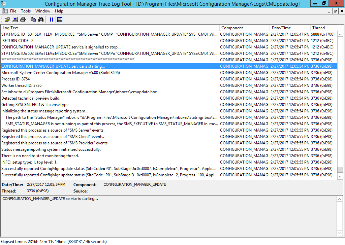The height and width of the screenshot is (245, 345).
Task: Select highlighted 'service is starting...' row
Action: (x=169, y=66)
